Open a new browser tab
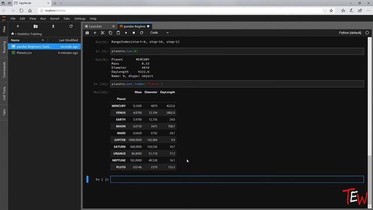This screenshot has height=210, width=373. click(54, 3)
